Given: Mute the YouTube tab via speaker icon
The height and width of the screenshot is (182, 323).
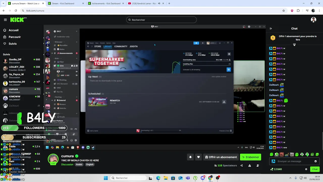Looking at the screenshot, I should tap(159, 4).
